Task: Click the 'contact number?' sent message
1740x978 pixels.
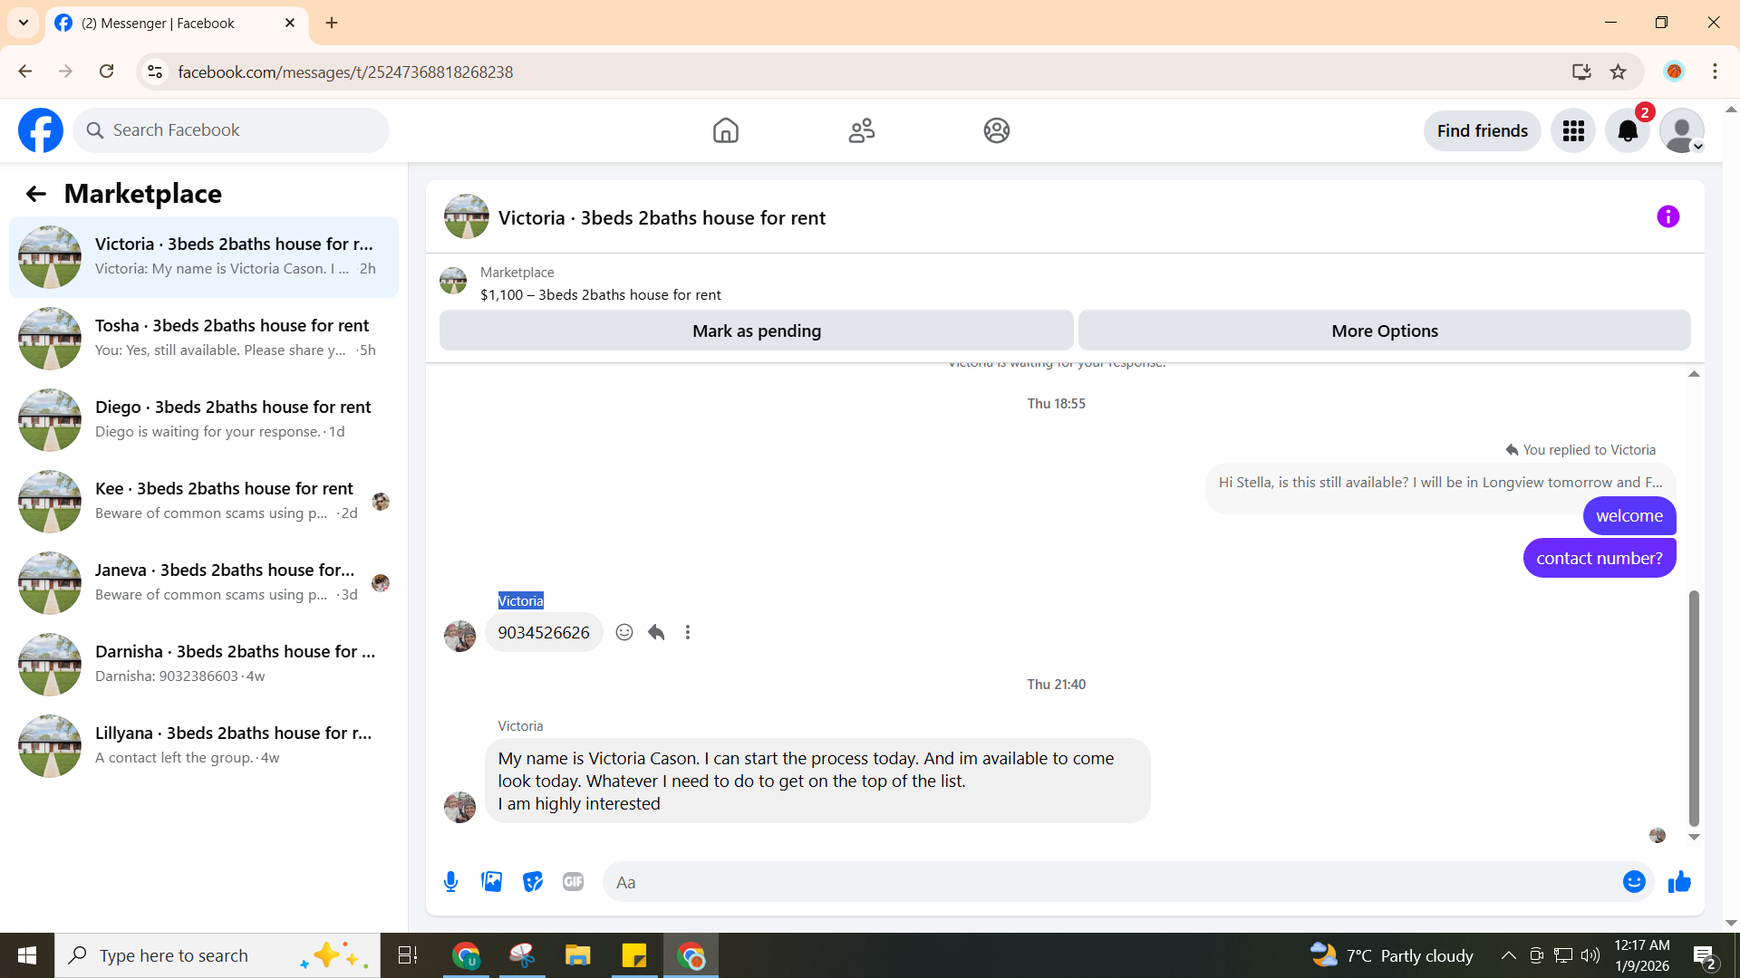Action: pos(1600,558)
